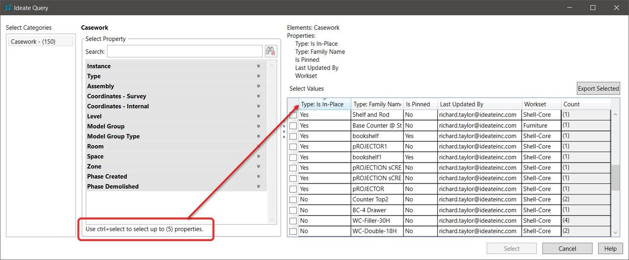Sort by Type: Family Name column header

[377, 104]
